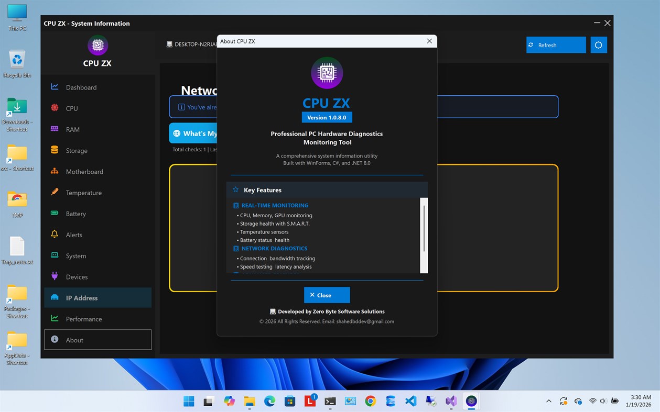Open Recycle Bin desktop icon
Screen dimensions: 660x412
click(x=17, y=63)
